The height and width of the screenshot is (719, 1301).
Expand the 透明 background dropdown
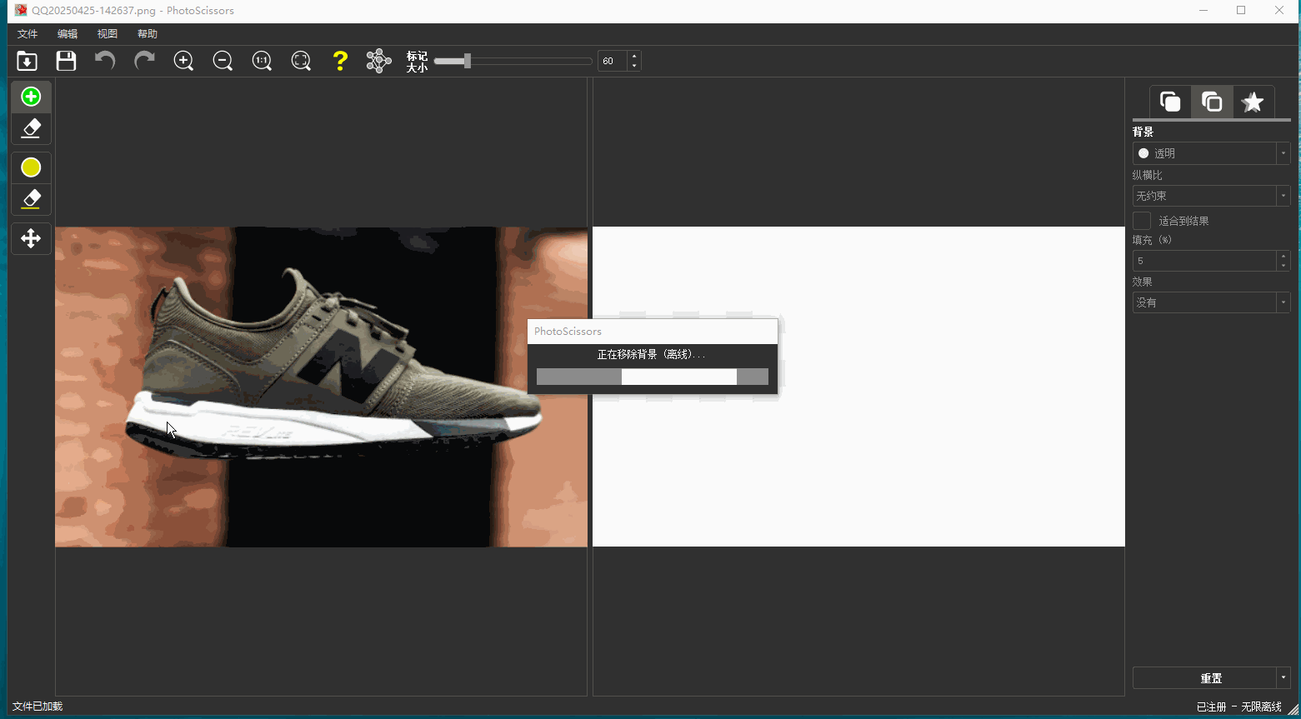(x=1283, y=153)
